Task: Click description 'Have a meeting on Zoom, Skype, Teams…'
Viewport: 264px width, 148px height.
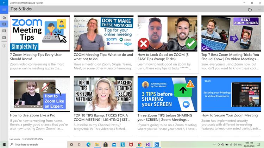Action: [x=103, y=66]
